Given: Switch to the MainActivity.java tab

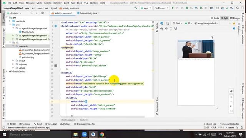Looking at the screenshot, I should pos(88,13).
